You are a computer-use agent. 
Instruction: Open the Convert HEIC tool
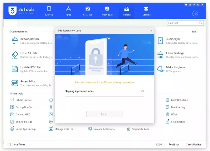click(23, 114)
